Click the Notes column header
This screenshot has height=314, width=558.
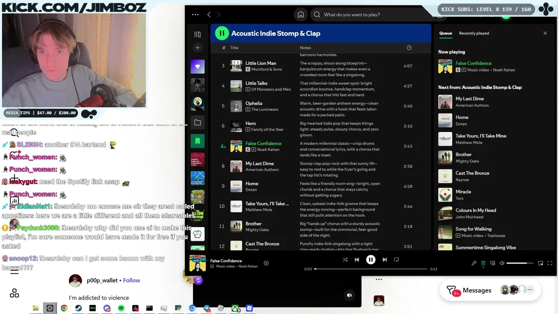click(305, 48)
